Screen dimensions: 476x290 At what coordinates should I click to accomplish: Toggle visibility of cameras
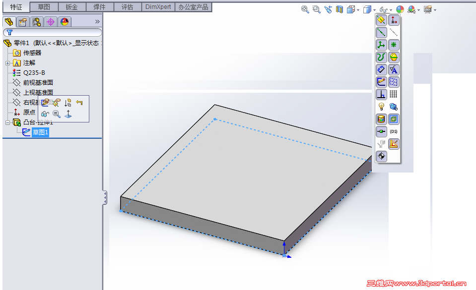pos(394,107)
